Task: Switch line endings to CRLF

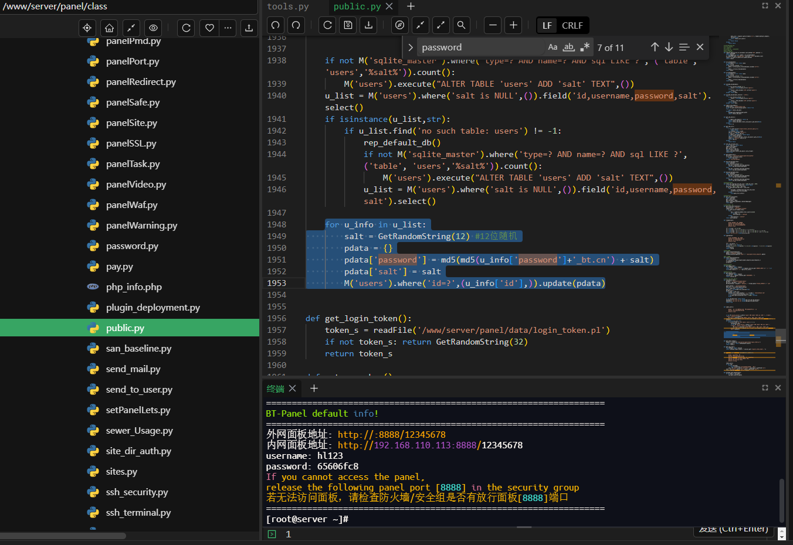Action: tap(572, 25)
